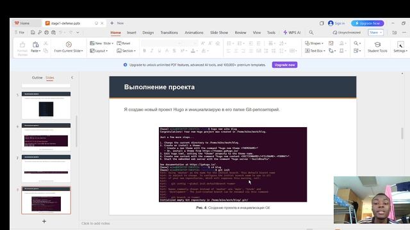Screen dimensions: 410x230
Task: Click the WPS AI sparkle item
Action: pos(292,33)
